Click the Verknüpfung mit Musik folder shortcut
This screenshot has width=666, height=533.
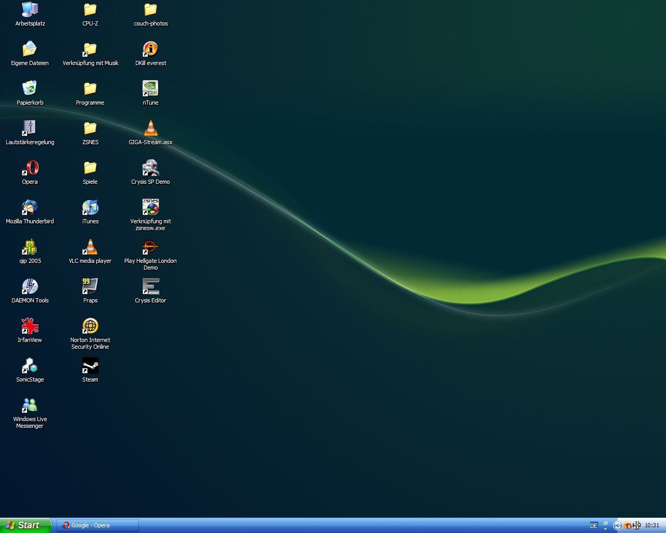(90, 49)
